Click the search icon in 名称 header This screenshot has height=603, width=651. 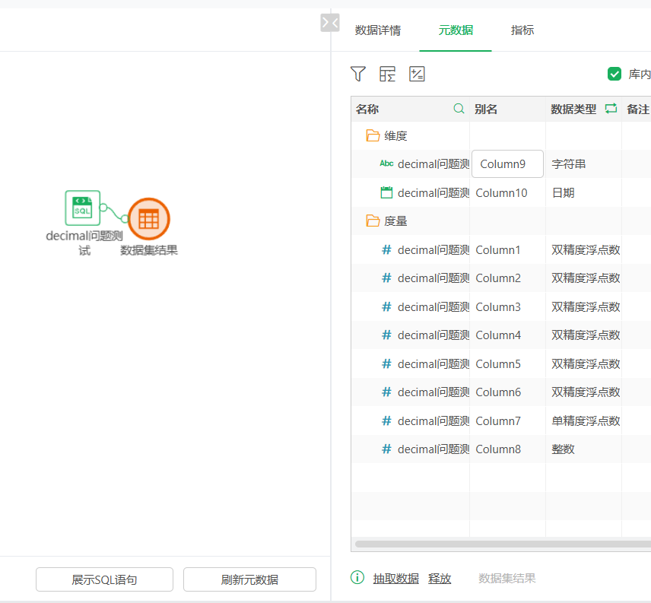459,109
